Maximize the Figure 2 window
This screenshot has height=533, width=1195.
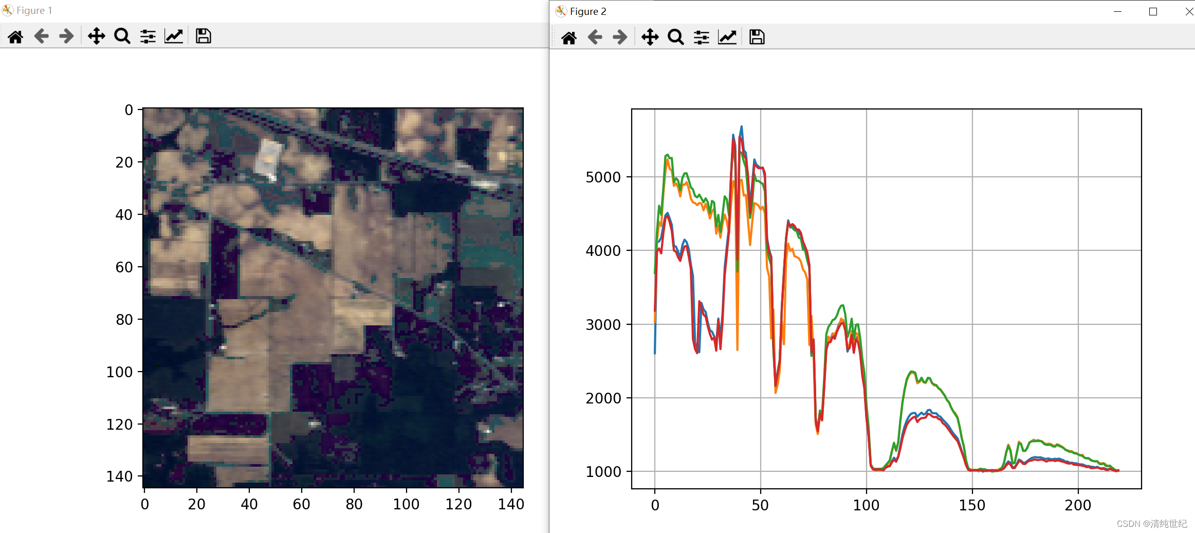click(1153, 11)
